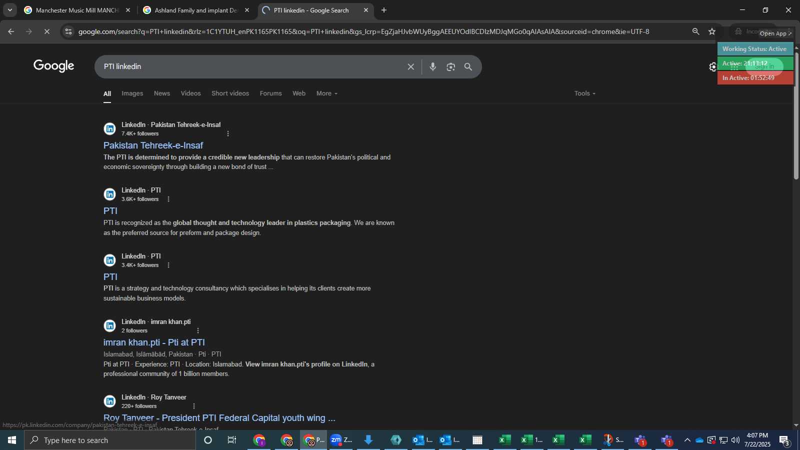The width and height of the screenshot is (800, 450).
Task: Open more options for 3.4K+ followers PTI result
Action: pos(168,265)
